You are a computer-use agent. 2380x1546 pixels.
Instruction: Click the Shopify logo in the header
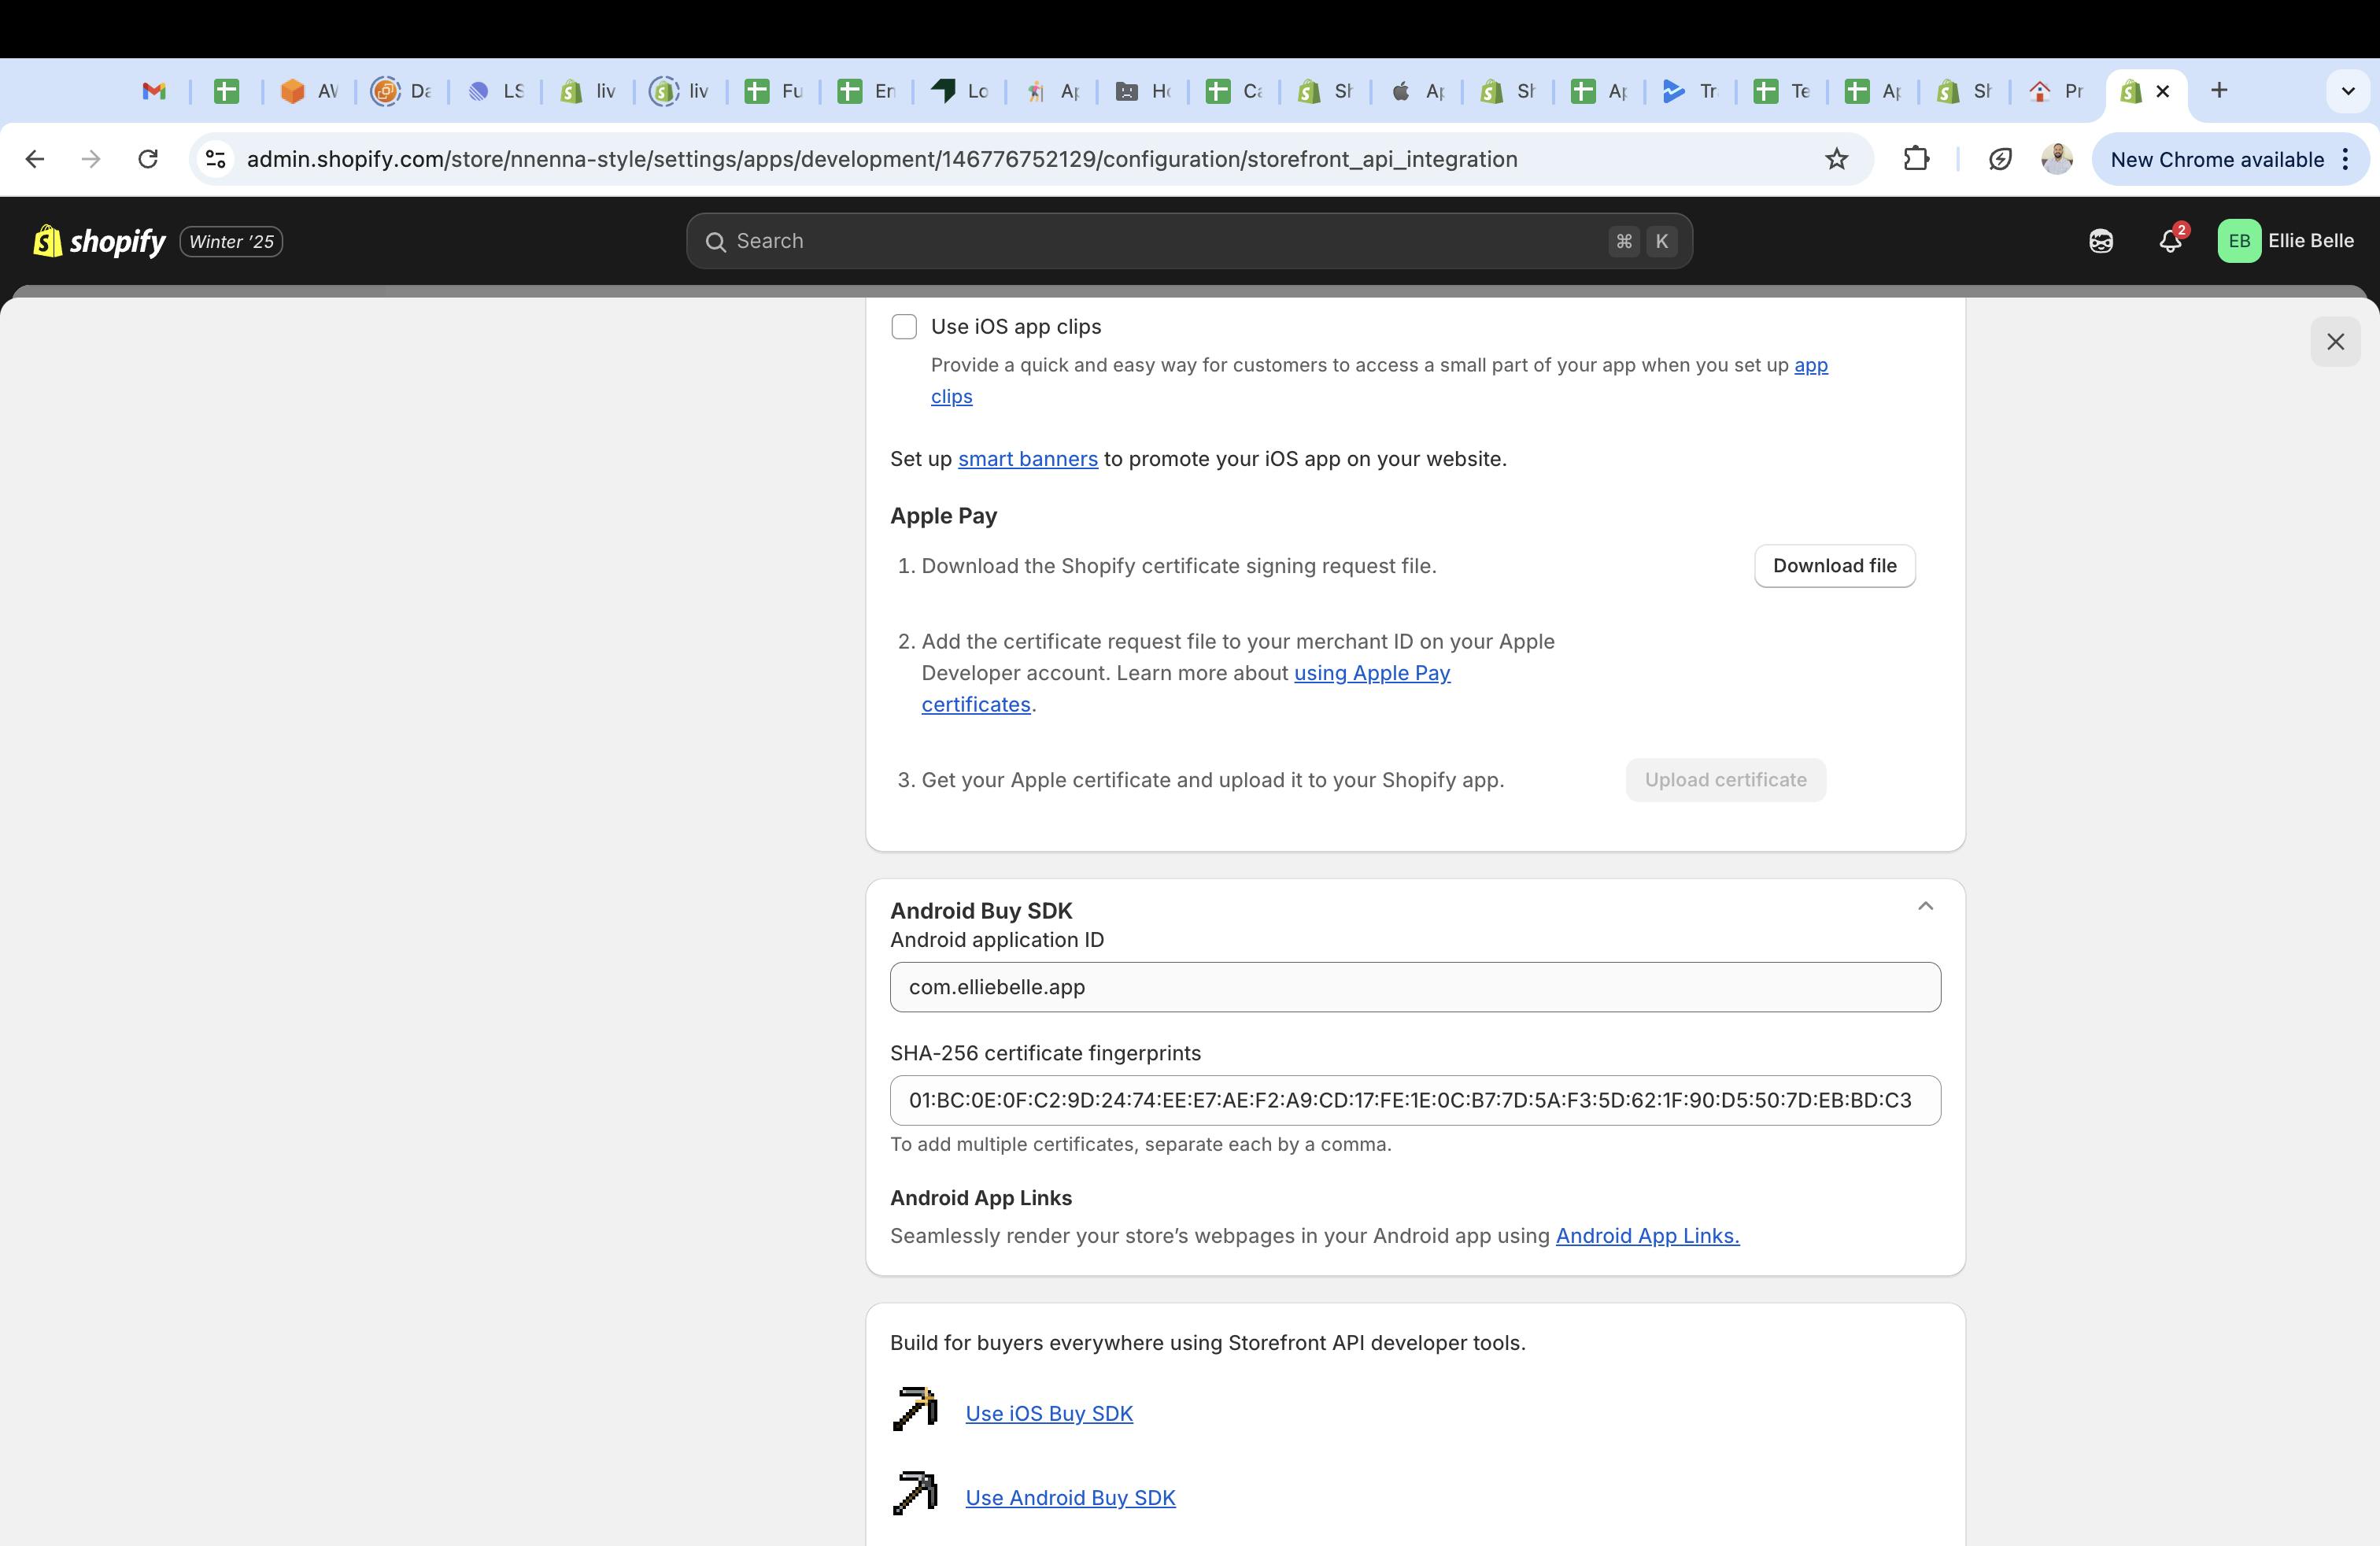[x=99, y=241]
